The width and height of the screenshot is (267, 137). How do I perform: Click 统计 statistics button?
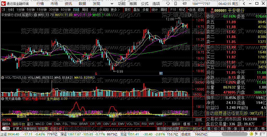[155, 10]
